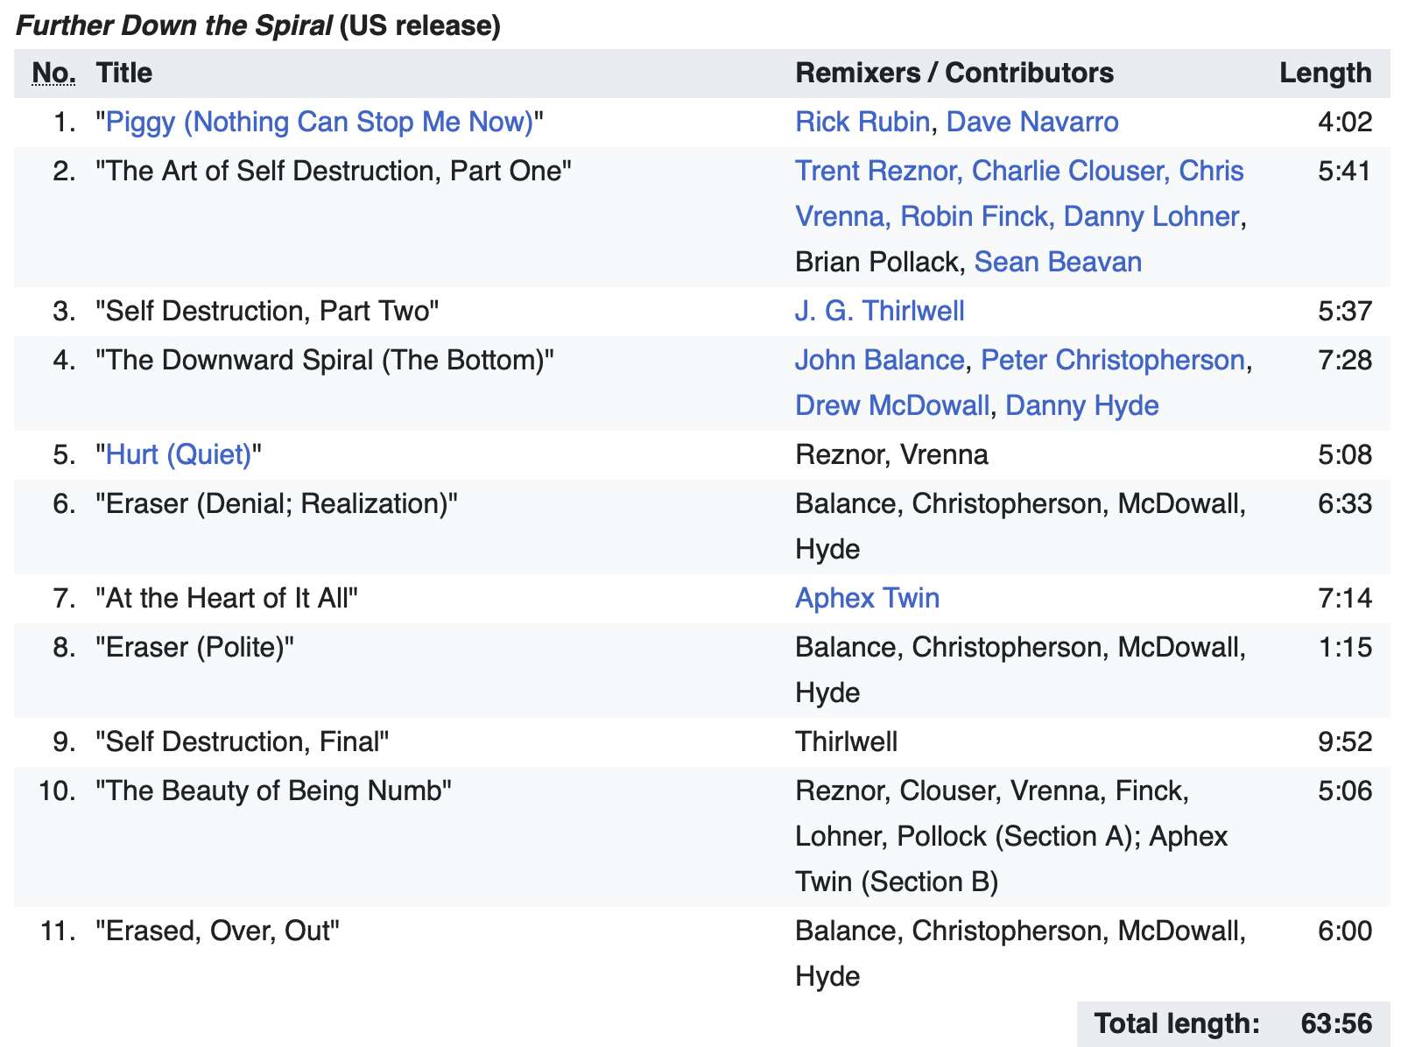Select the total length value "63:56"

1337,1023
